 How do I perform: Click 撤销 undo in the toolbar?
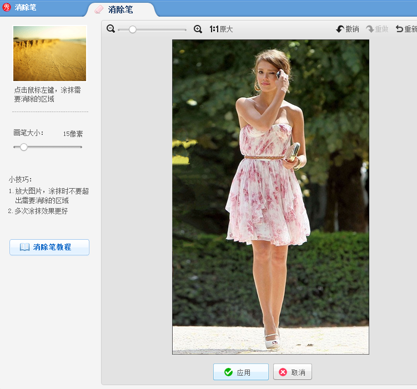tap(348, 29)
